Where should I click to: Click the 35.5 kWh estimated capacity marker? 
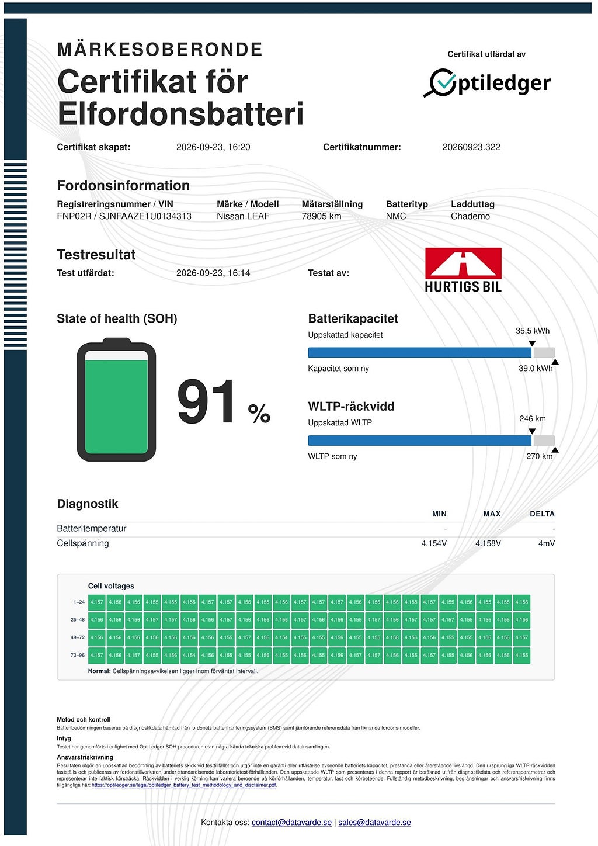[531, 344]
